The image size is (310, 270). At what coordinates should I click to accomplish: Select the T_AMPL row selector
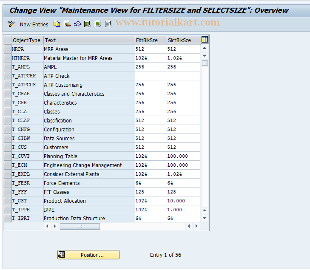click(x=8, y=67)
